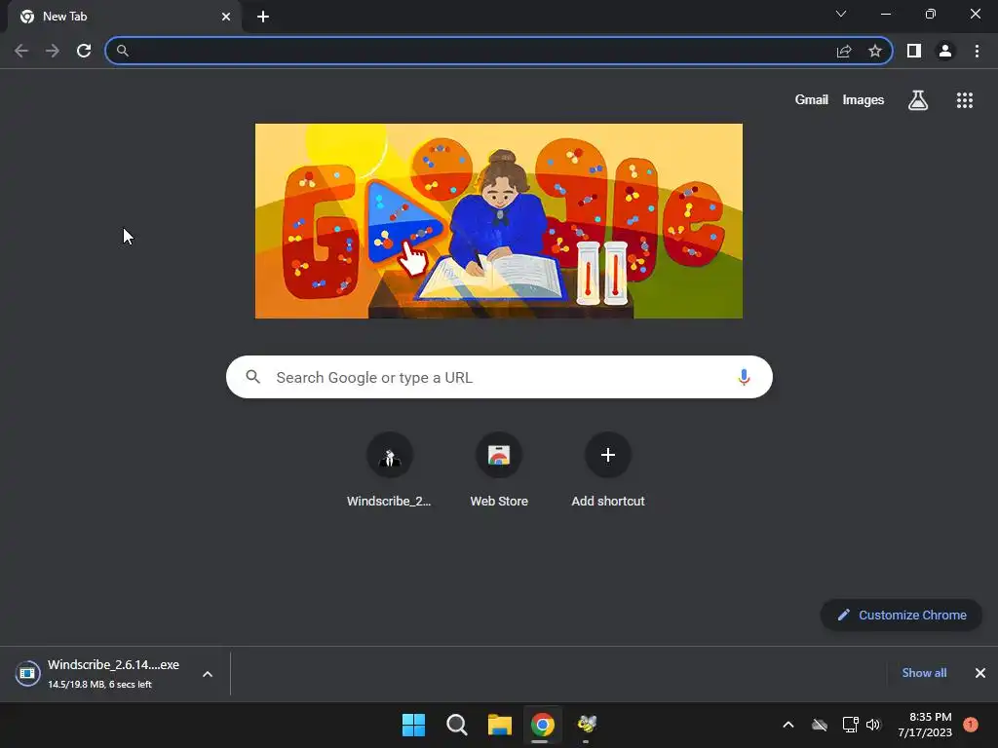
Task: Reload the current page
Action: [x=84, y=51]
